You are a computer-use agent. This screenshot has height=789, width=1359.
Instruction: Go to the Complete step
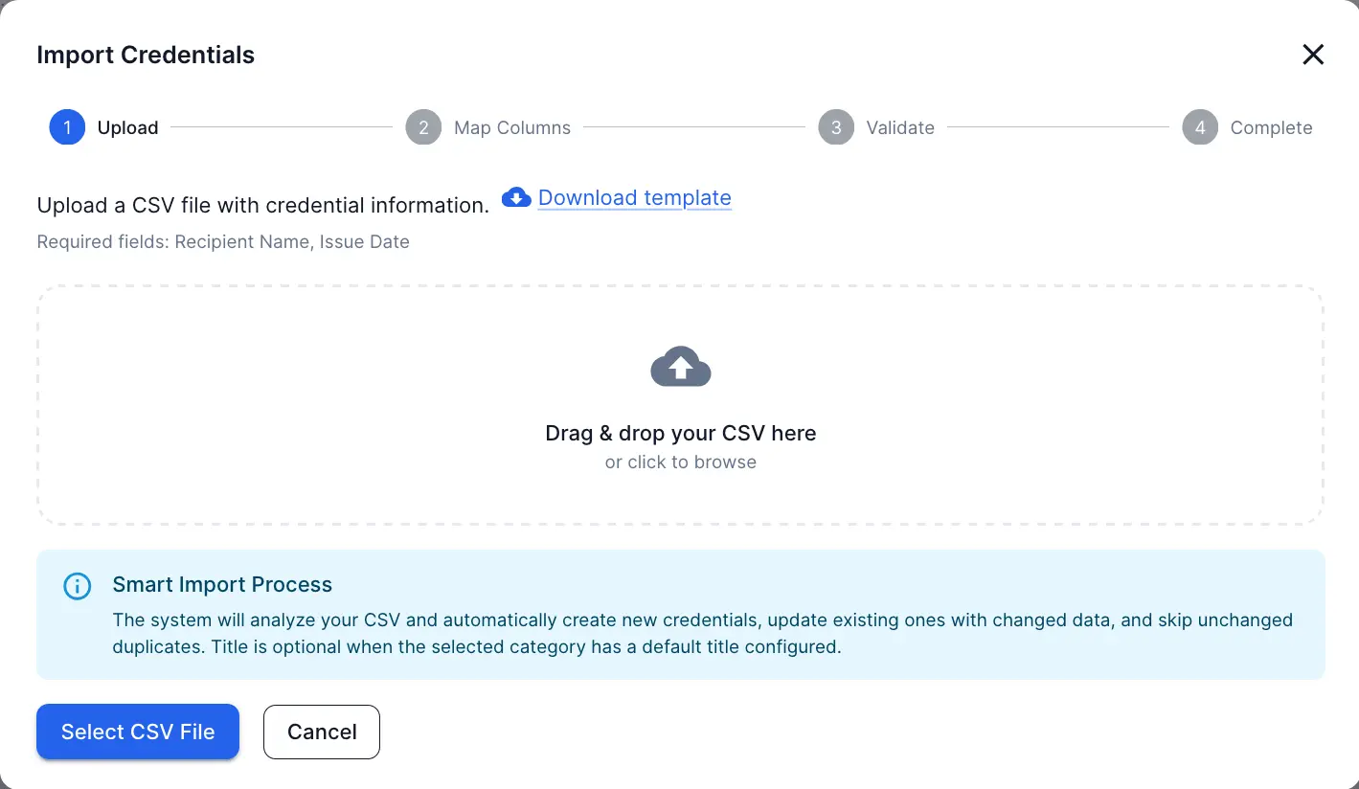tap(1271, 127)
